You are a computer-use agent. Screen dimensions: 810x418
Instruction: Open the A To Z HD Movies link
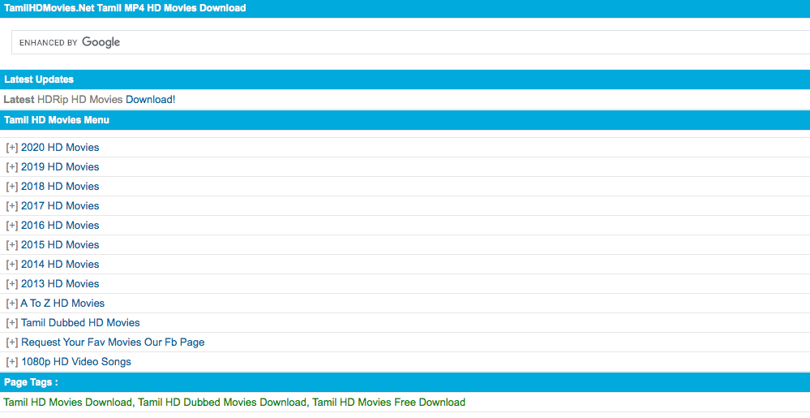coord(62,304)
